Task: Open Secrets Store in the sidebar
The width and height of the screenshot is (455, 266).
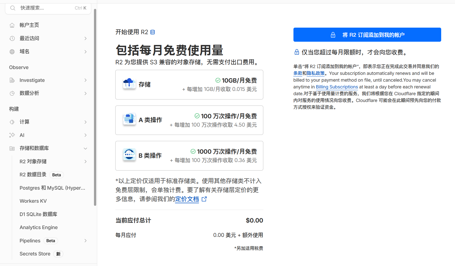Action: click(x=35, y=254)
